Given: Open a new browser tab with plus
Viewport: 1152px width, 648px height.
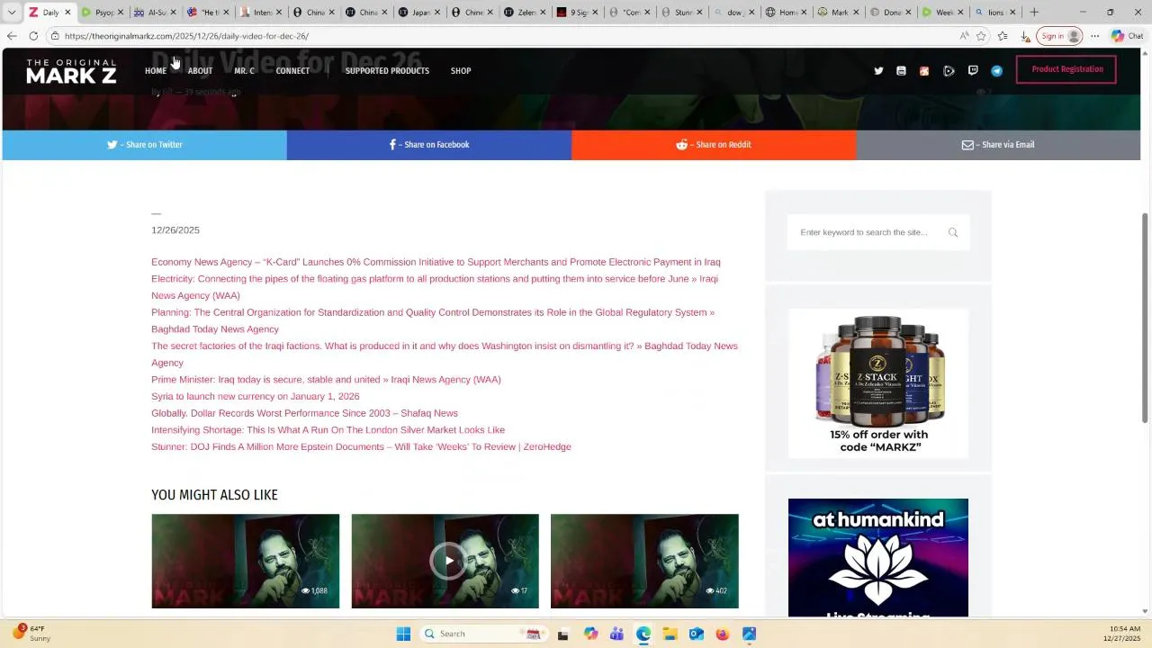Looking at the screenshot, I should (x=1034, y=13).
